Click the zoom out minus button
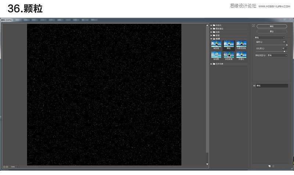The image size is (294, 175). pyautogui.click(x=4, y=167)
